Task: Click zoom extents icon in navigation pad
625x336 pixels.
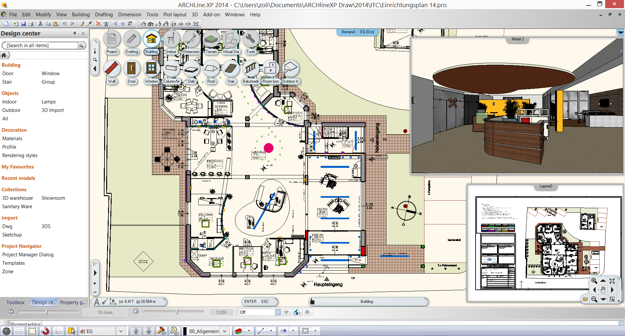Action: coord(612,281)
